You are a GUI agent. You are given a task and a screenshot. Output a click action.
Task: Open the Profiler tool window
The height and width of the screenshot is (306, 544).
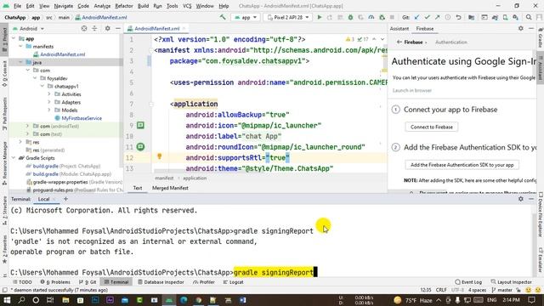click(204, 282)
